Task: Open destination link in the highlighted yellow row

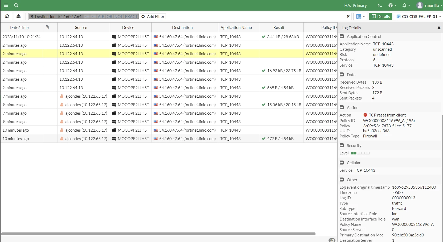Action: click(187, 54)
